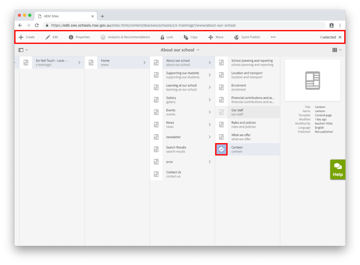Expand the error row chevron
360x265 pixels.
(210, 162)
